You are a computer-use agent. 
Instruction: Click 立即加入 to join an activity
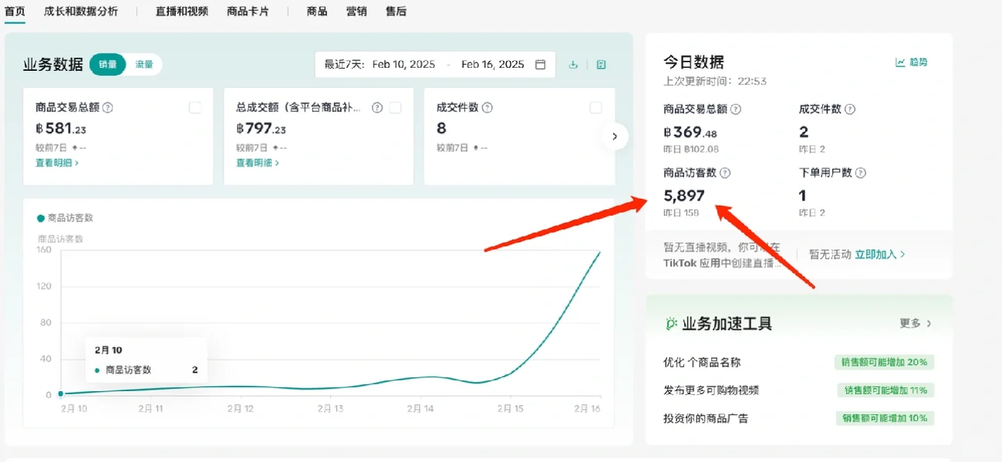(x=875, y=253)
